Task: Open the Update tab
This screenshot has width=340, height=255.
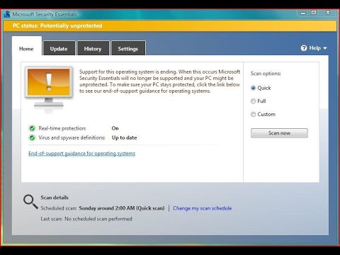Action: (59, 49)
